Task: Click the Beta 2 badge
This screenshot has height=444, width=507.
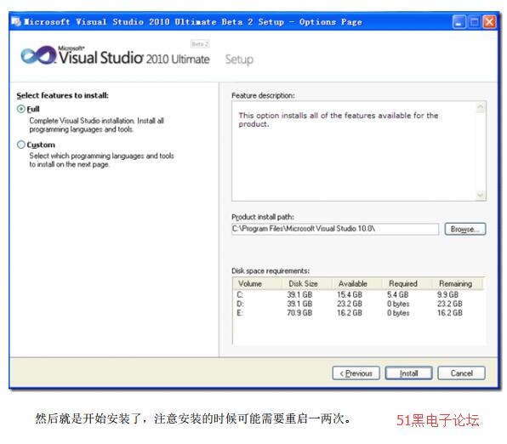Action: [x=200, y=44]
